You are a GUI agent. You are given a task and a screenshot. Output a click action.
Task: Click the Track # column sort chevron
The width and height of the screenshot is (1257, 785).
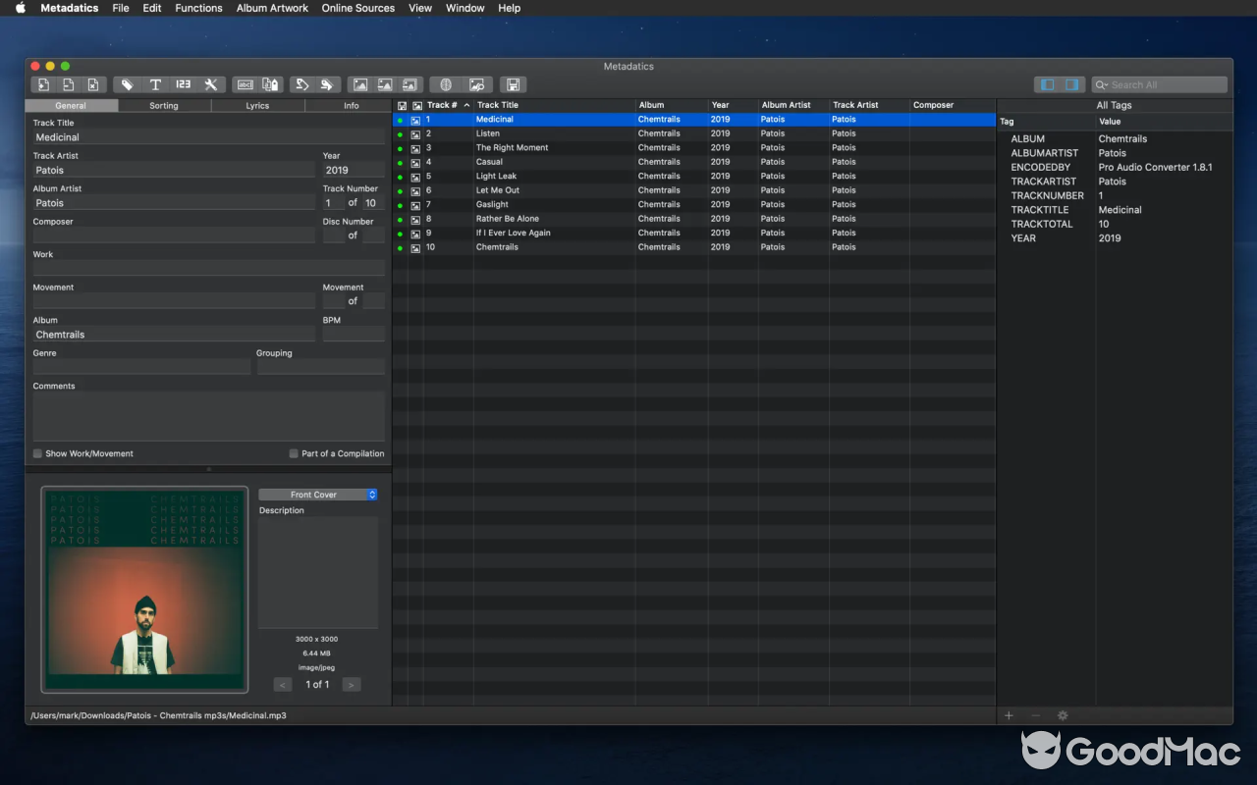click(465, 105)
